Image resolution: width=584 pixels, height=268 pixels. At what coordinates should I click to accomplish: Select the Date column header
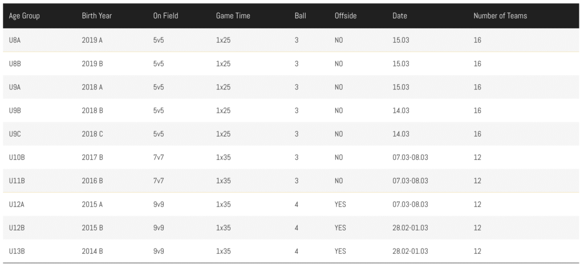point(400,16)
